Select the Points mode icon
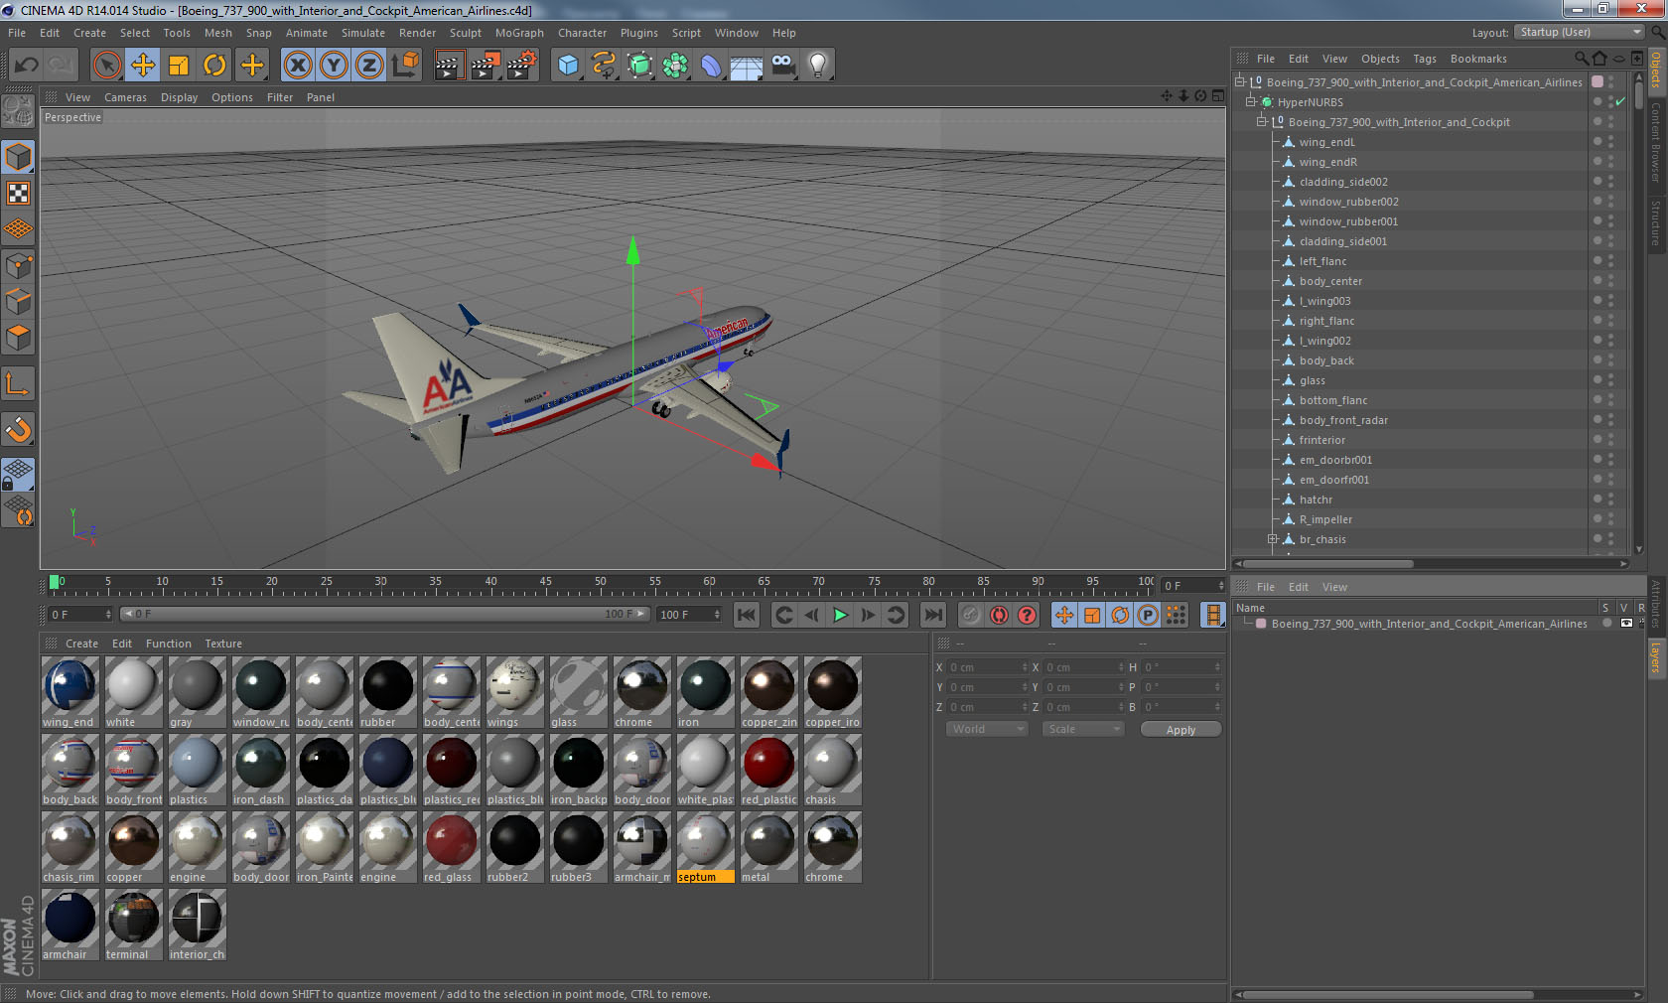The width and height of the screenshot is (1668, 1003). pyautogui.click(x=19, y=265)
